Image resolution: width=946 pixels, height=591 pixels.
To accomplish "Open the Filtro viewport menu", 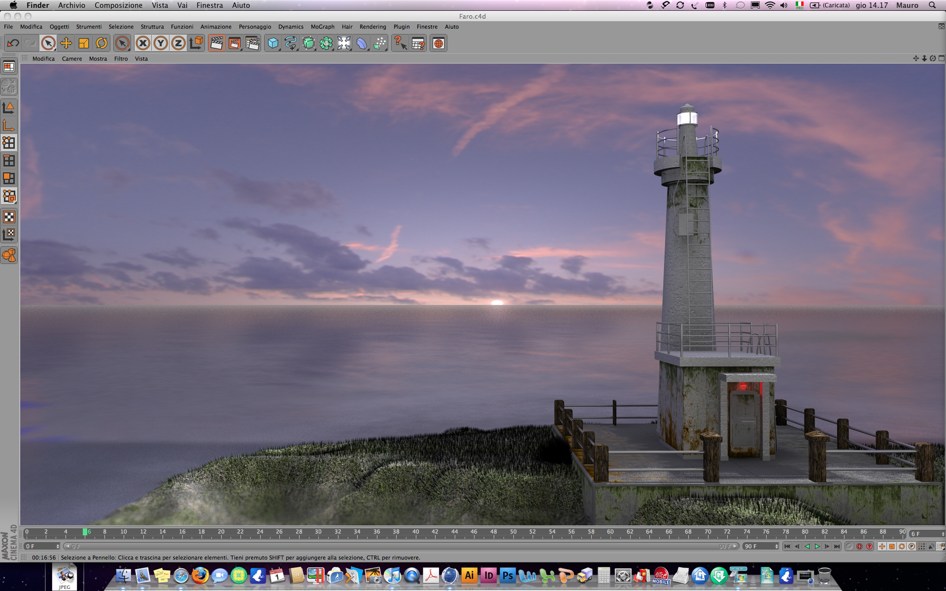I will coord(121,59).
